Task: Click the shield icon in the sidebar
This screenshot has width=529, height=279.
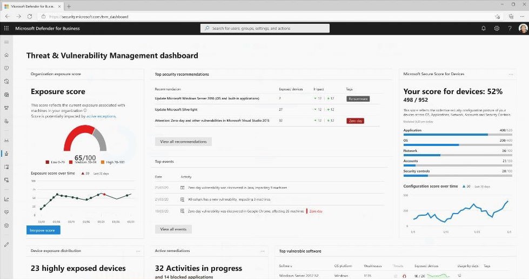Action: click(x=6, y=68)
